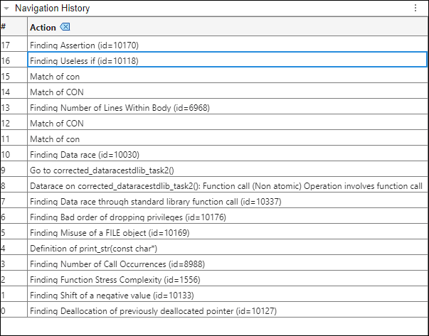Select row 15 Match of con
Screen dimensions: 429x336
(55, 77)
